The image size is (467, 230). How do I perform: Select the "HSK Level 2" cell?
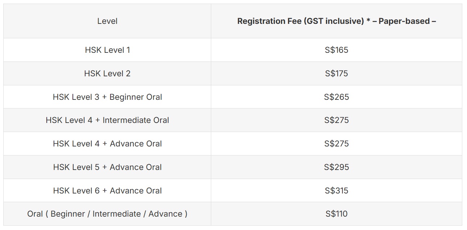107,74
